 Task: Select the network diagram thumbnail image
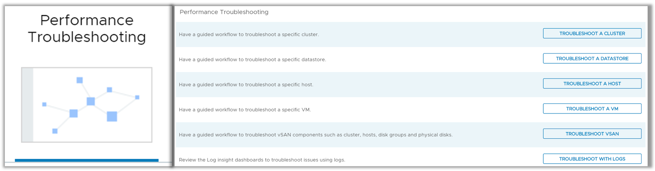click(87, 105)
